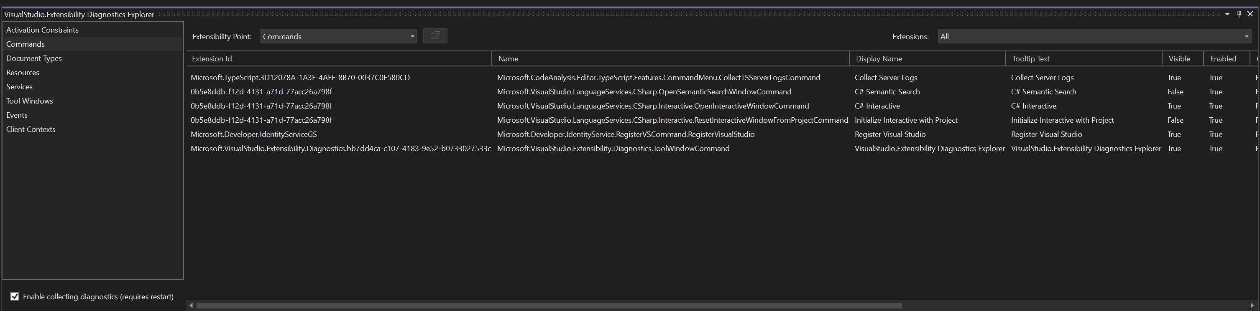Select the ResetInteractiveWindowFromProjectCommand name cell

672,120
